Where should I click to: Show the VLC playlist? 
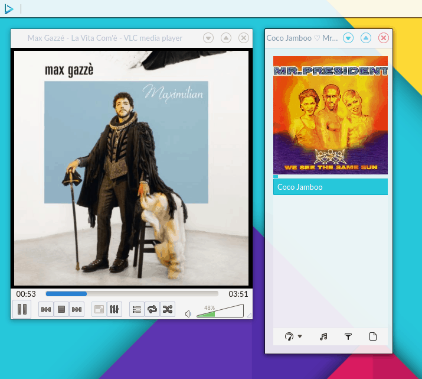click(137, 309)
